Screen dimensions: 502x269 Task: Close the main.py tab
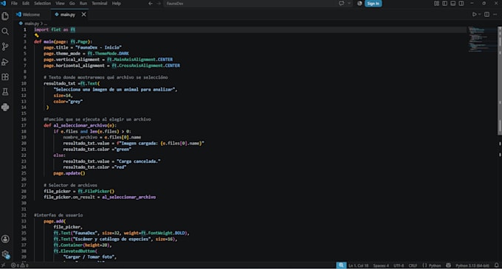click(x=83, y=15)
